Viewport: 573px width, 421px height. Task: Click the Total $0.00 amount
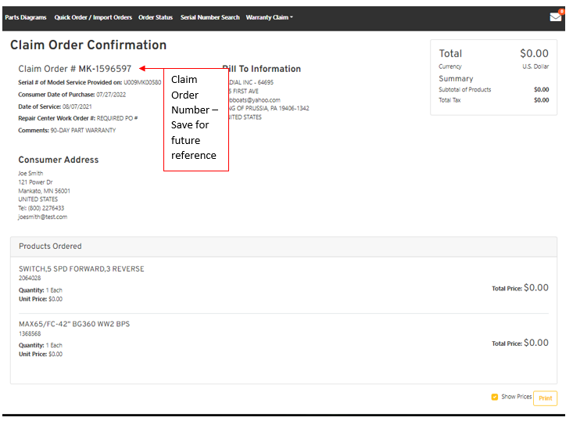534,53
